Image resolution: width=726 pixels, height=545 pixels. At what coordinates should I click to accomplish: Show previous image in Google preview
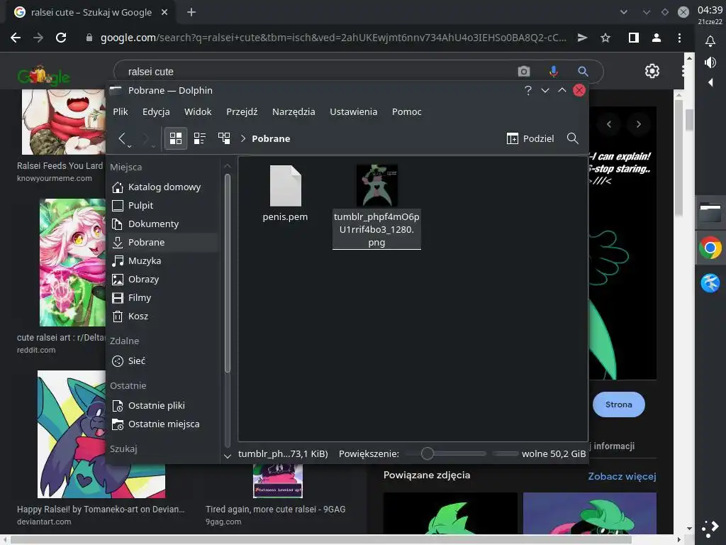(x=609, y=124)
